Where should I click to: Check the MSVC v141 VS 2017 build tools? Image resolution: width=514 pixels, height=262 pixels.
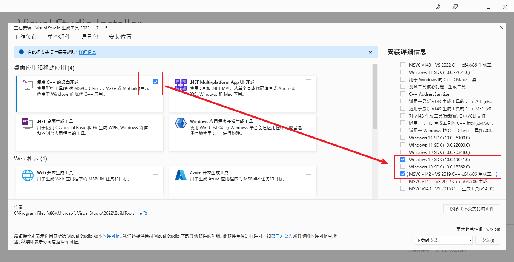[x=403, y=181]
